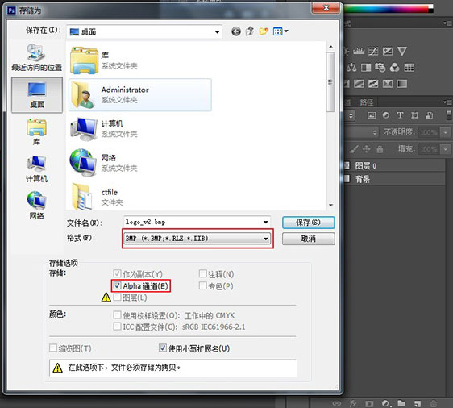
Task: Click the delete layer trash icon
Action: click(x=434, y=403)
